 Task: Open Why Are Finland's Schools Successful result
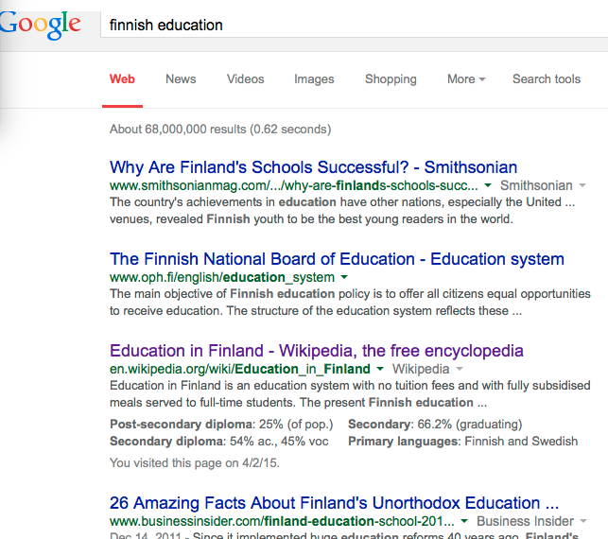coord(313,167)
